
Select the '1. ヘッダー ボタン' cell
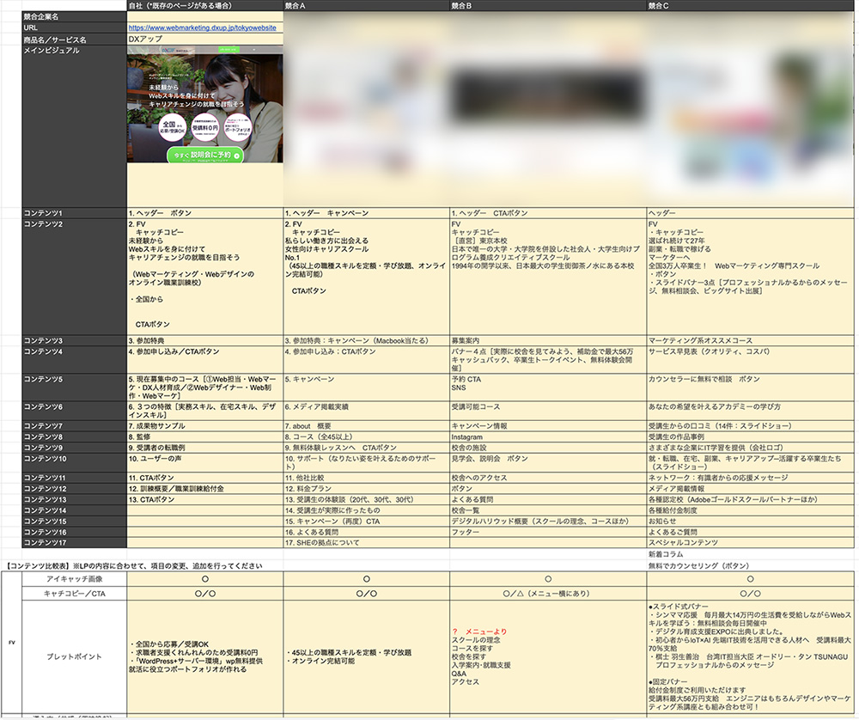[205, 213]
